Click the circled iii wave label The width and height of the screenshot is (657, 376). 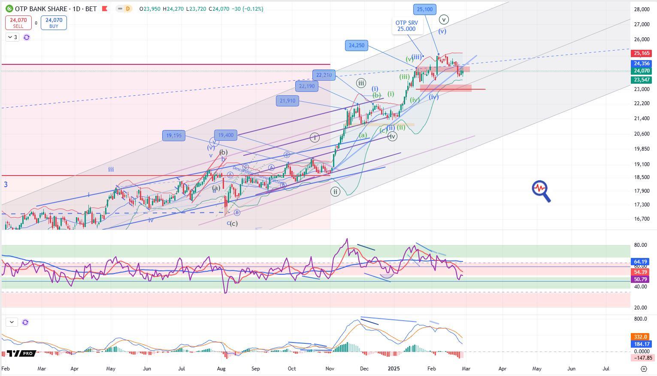tap(361, 83)
